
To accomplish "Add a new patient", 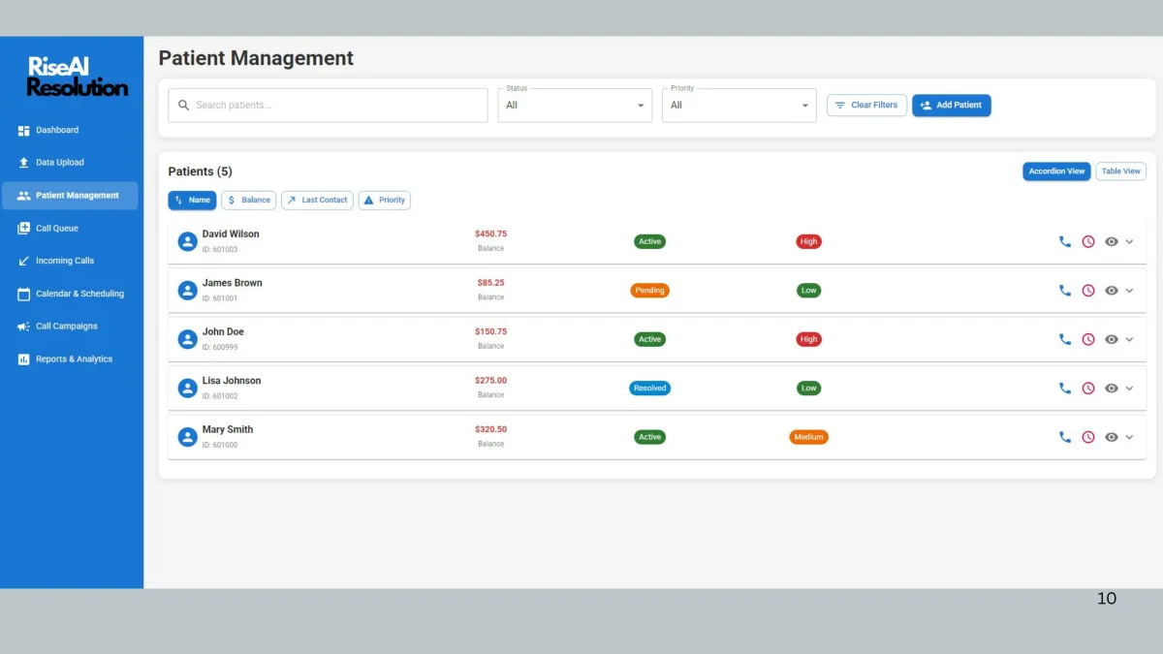I will (x=951, y=105).
